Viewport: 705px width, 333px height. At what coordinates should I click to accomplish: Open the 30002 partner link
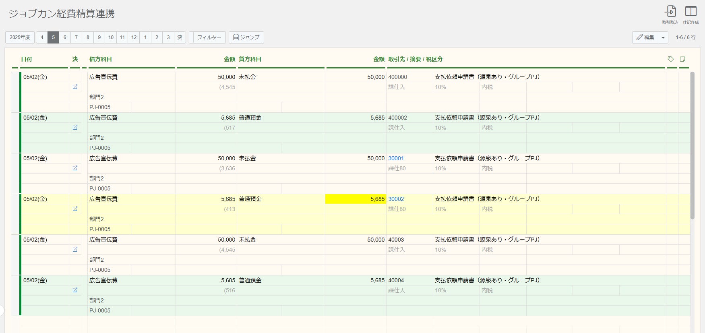396,199
